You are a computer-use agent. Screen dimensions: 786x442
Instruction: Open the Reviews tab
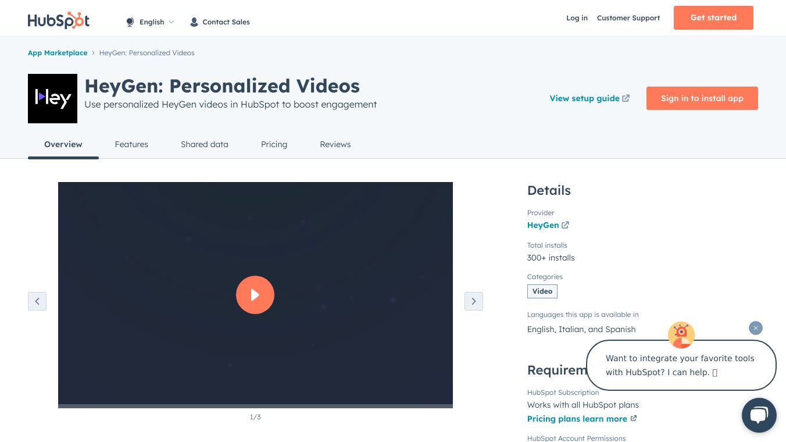tap(335, 144)
